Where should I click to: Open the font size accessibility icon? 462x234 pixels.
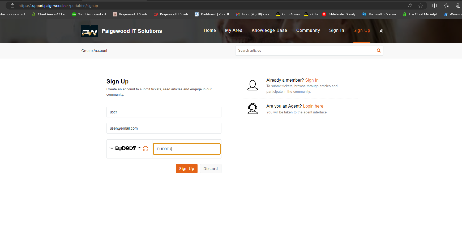tap(381, 31)
